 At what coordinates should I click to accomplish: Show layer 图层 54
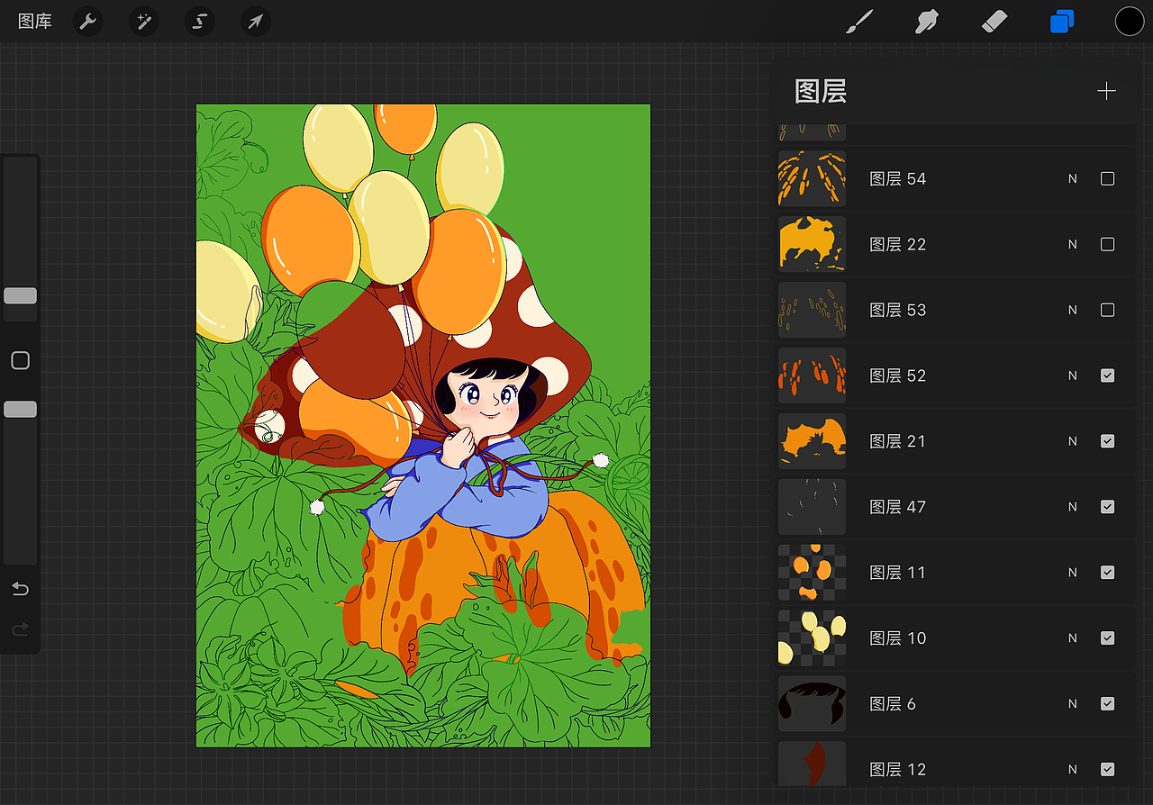1107,179
